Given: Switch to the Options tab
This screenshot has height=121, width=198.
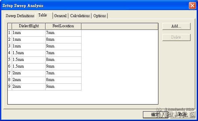Looking at the screenshot, I should (100, 16).
